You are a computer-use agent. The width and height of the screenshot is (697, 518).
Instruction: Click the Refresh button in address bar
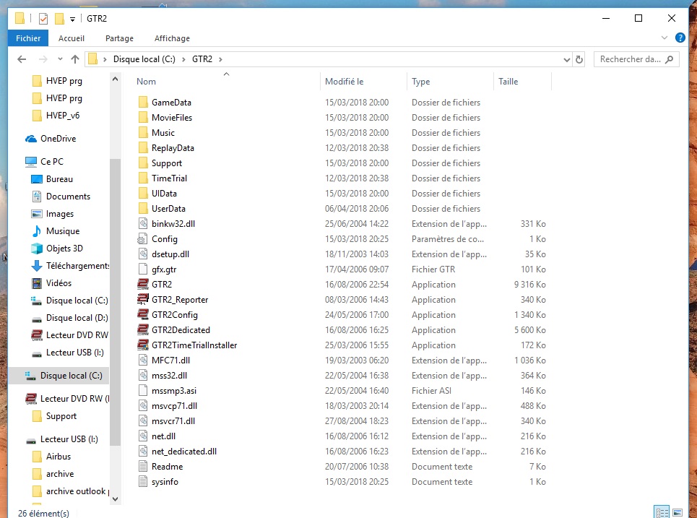pos(579,59)
